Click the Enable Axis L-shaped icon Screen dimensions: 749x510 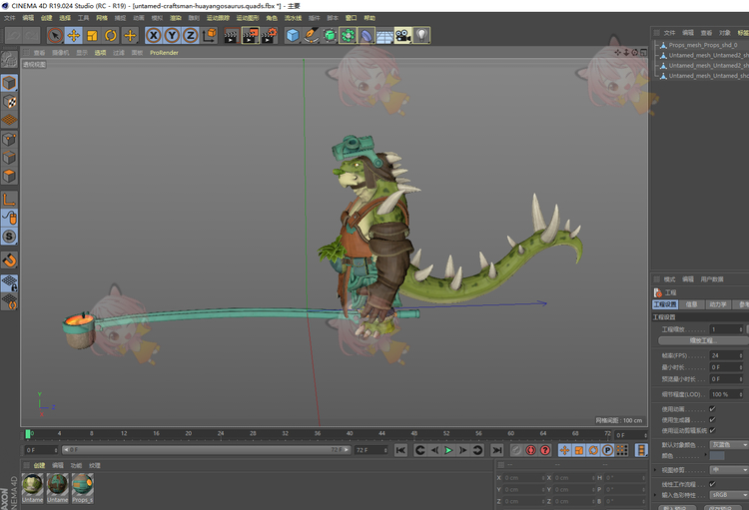coord(10,200)
